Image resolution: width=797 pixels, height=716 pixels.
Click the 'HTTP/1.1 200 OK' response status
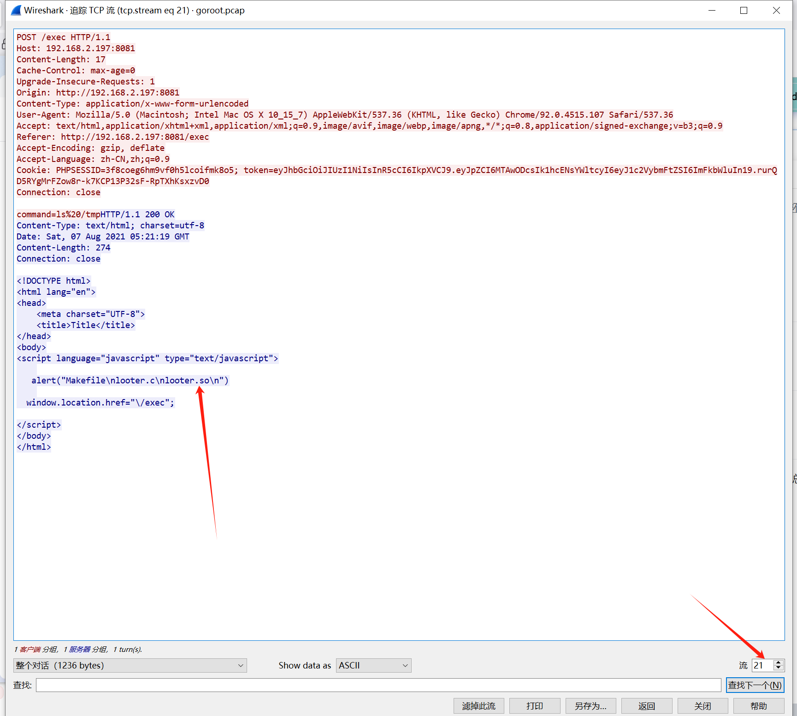138,215
